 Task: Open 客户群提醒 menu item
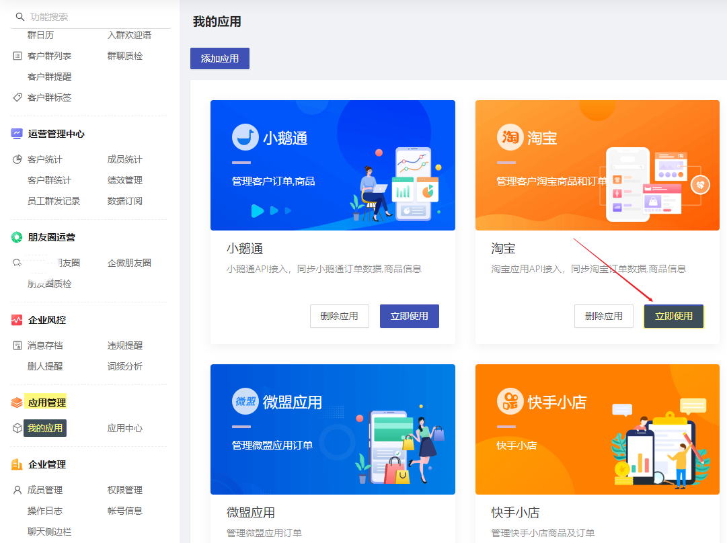coord(50,77)
